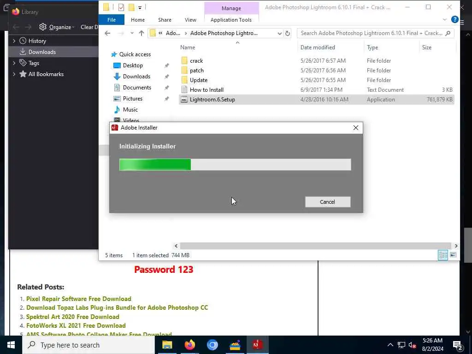Switch to the Share ribbon tab
Image resolution: width=472 pixels, height=354 pixels.
pyautogui.click(x=165, y=20)
